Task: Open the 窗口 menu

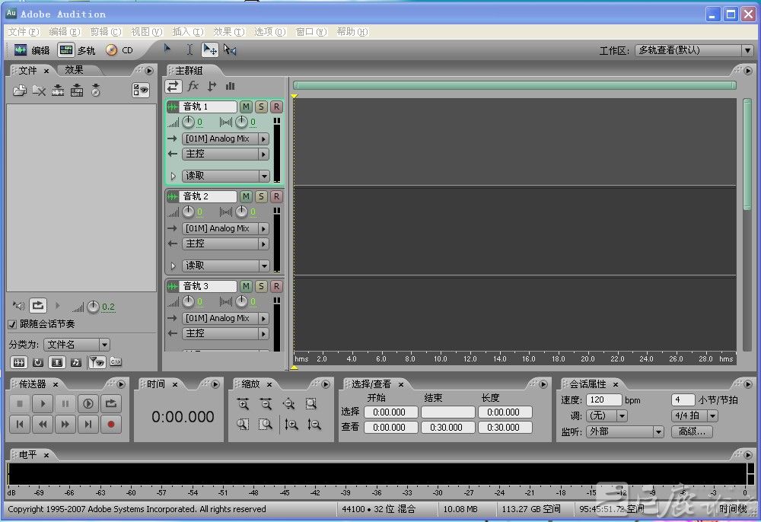Action: tap(311, 32)
